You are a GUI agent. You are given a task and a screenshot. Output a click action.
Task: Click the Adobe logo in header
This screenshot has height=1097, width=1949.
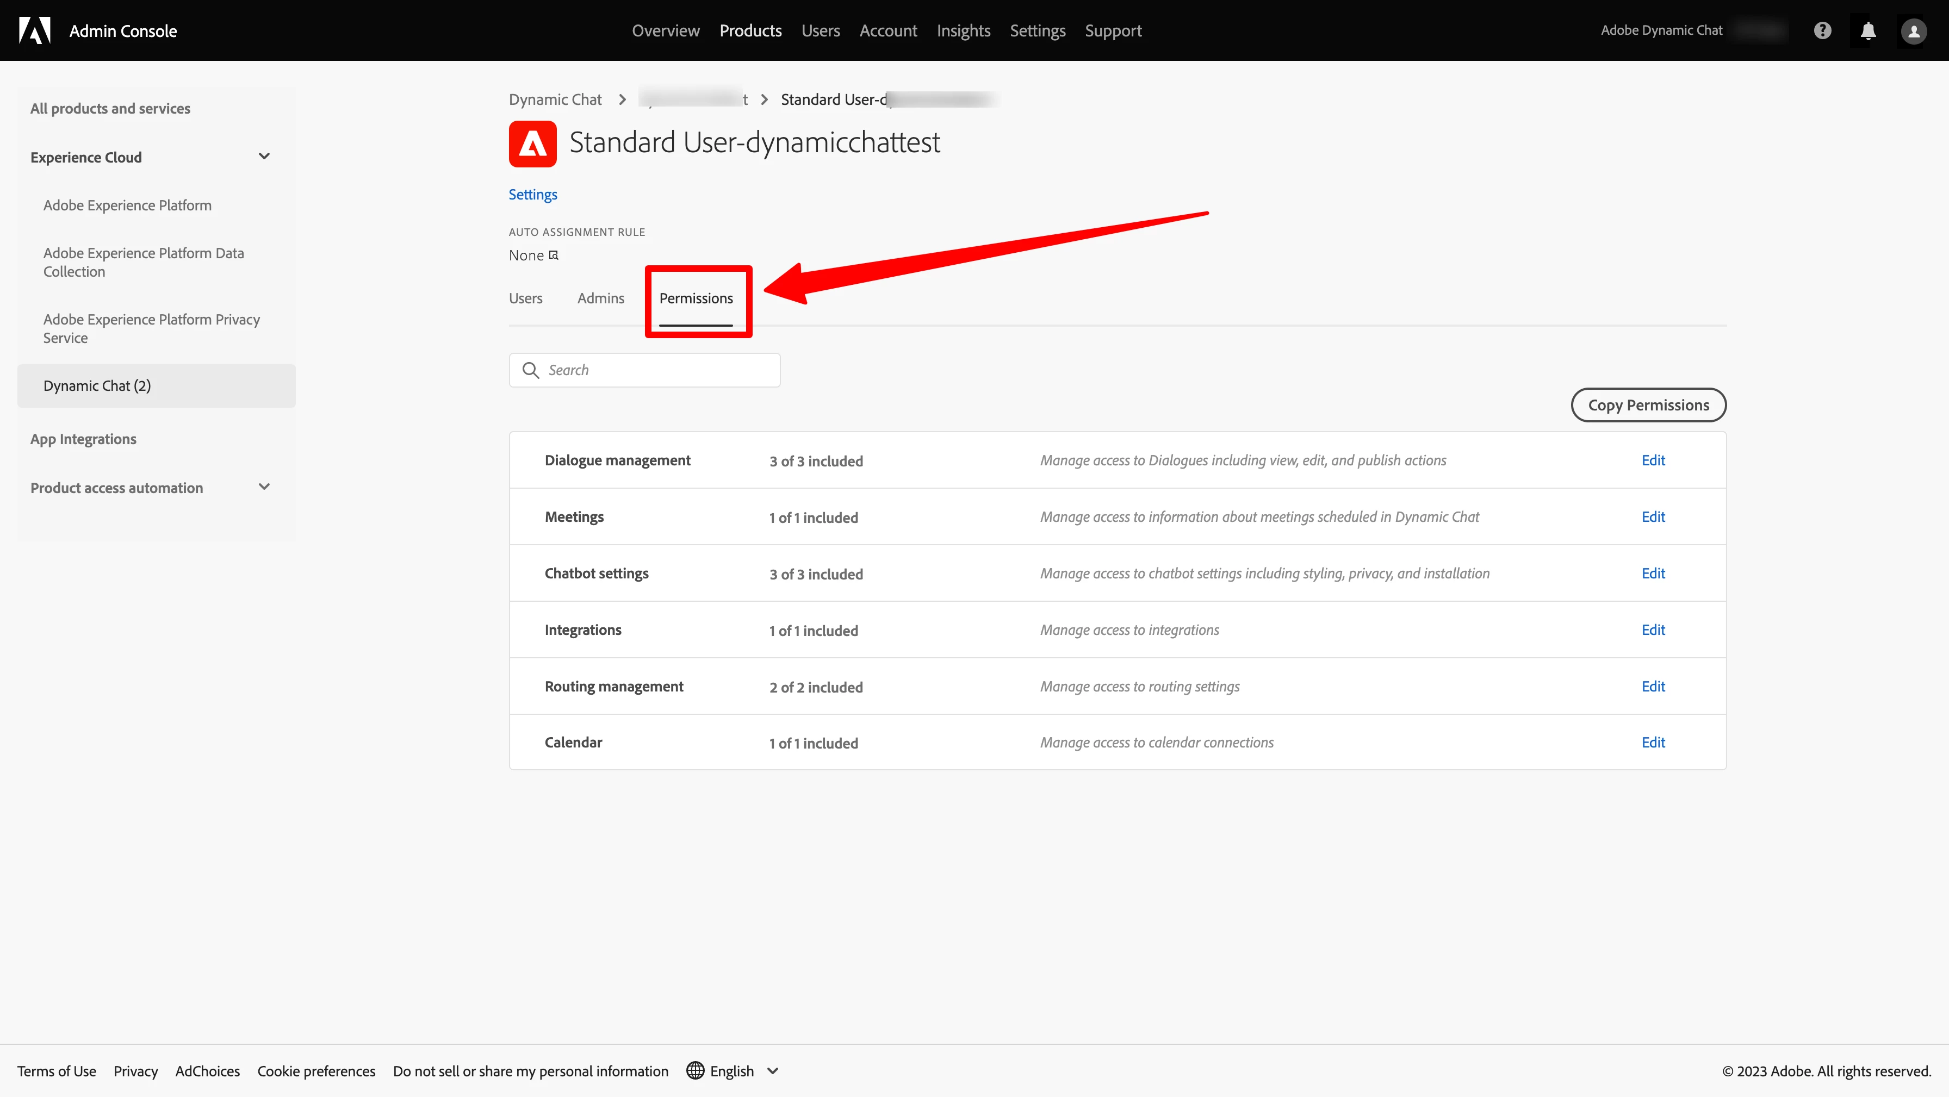[35, 30]
